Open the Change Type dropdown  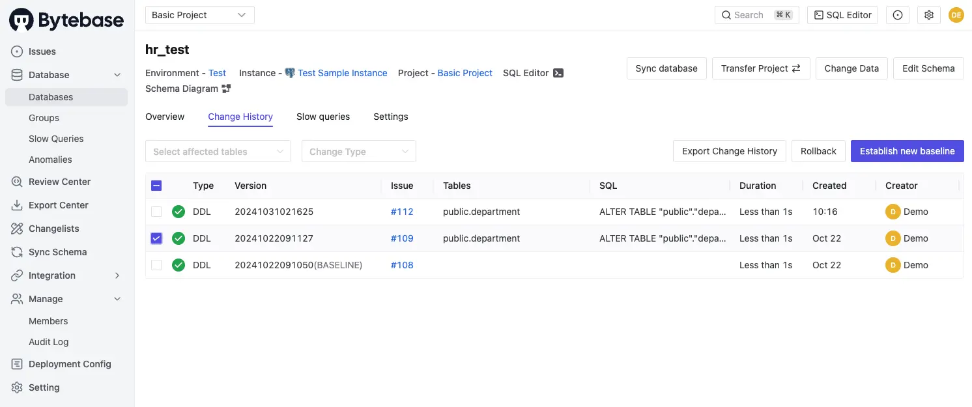click(x=358, y=152)
